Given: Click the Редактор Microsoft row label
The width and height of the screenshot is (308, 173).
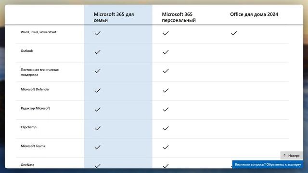Looking at the screenshot, I should (35, 108).
